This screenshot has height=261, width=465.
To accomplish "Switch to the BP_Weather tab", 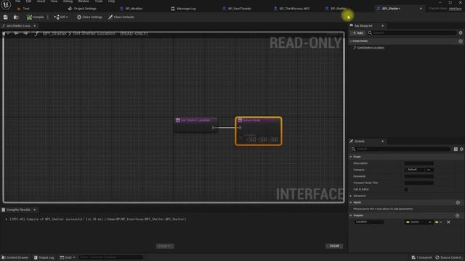I will (132, 9).
